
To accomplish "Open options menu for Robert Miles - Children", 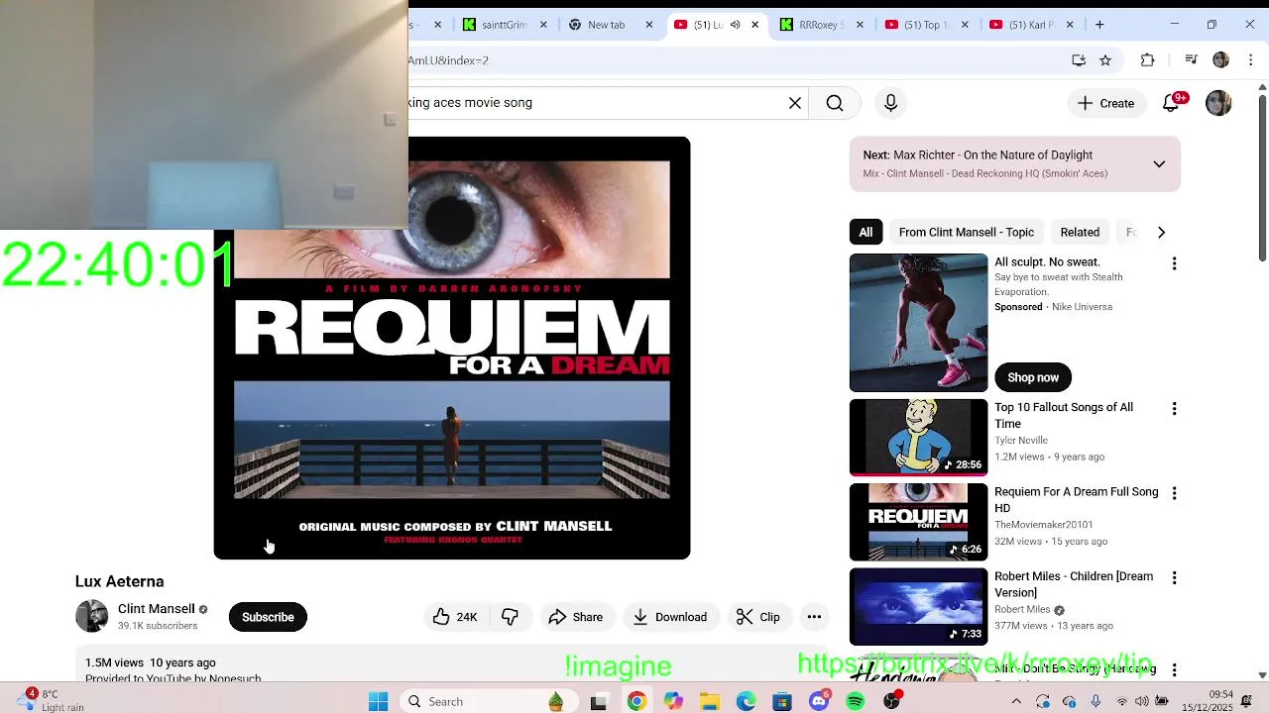I will point(1174,577).
